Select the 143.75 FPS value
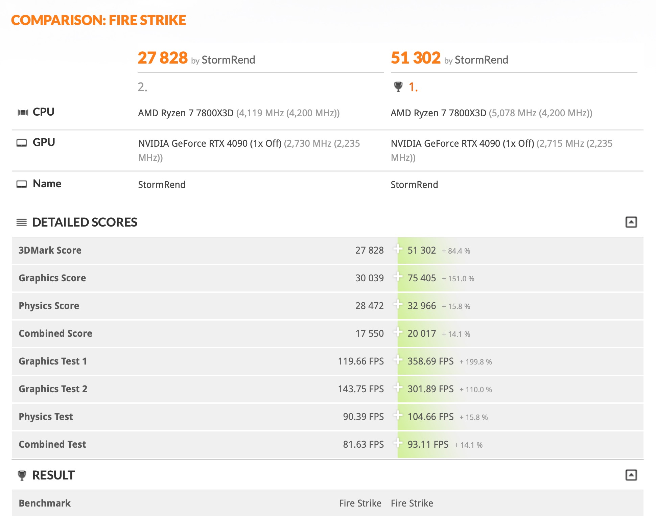 (361, 389)
